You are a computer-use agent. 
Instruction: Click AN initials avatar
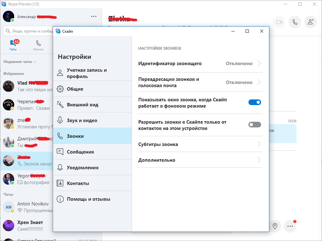(9, 207)
